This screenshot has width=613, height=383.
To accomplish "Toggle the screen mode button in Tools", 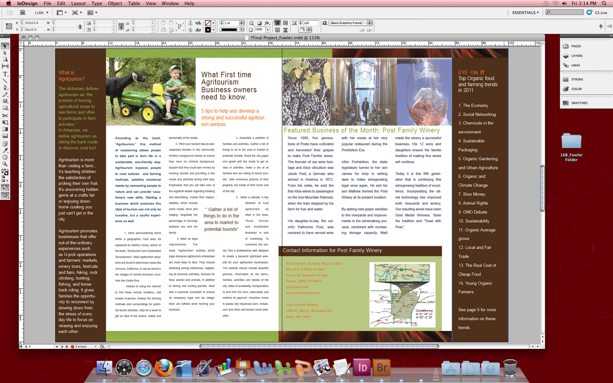I will click(5, 195).
